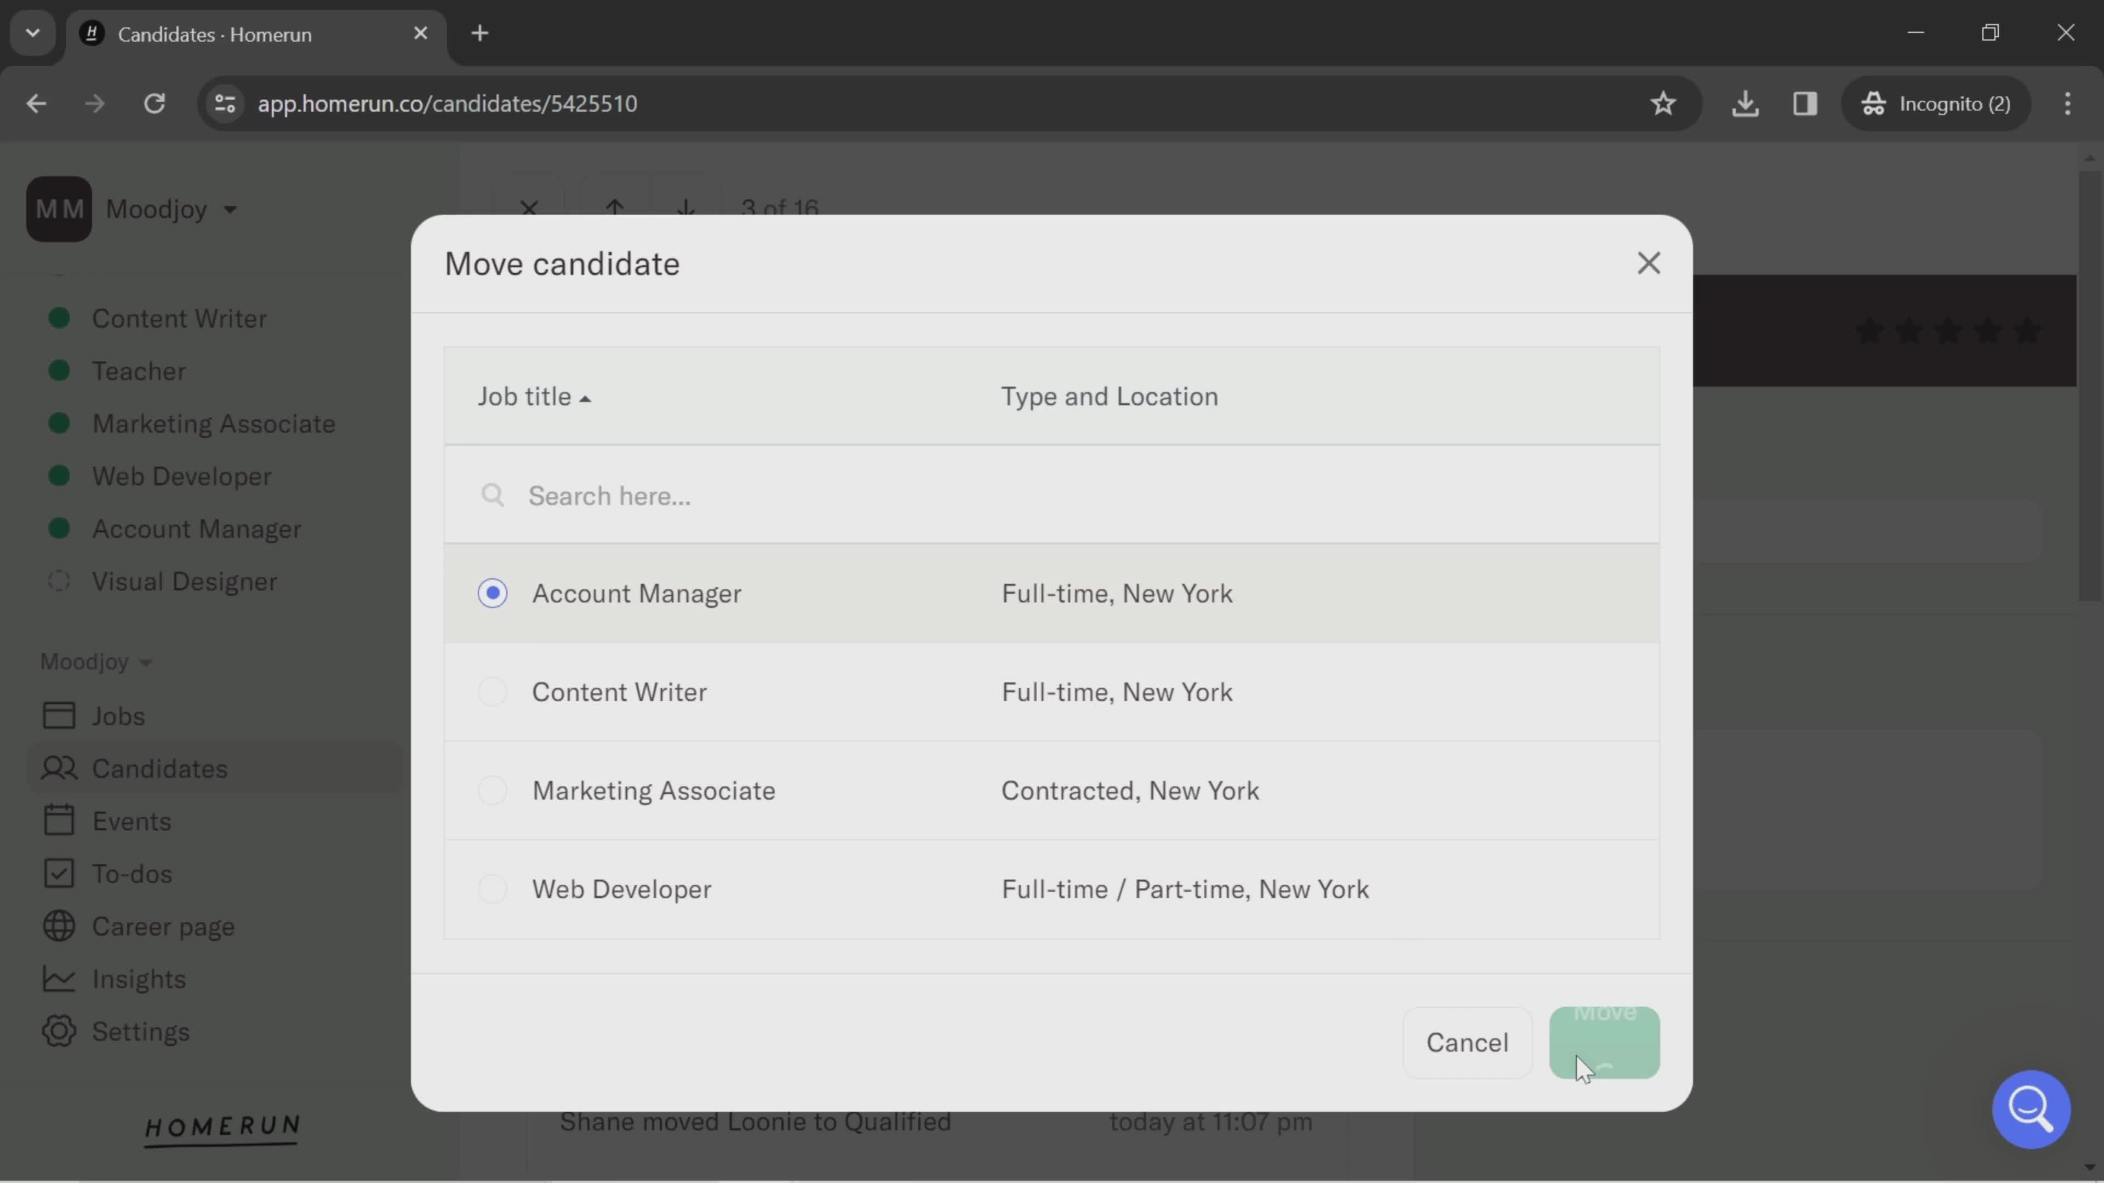Open Marketing Associate job in sidebar
Image resolution: width=2104 pixels, height=1183 pixels.
[213, 424]
